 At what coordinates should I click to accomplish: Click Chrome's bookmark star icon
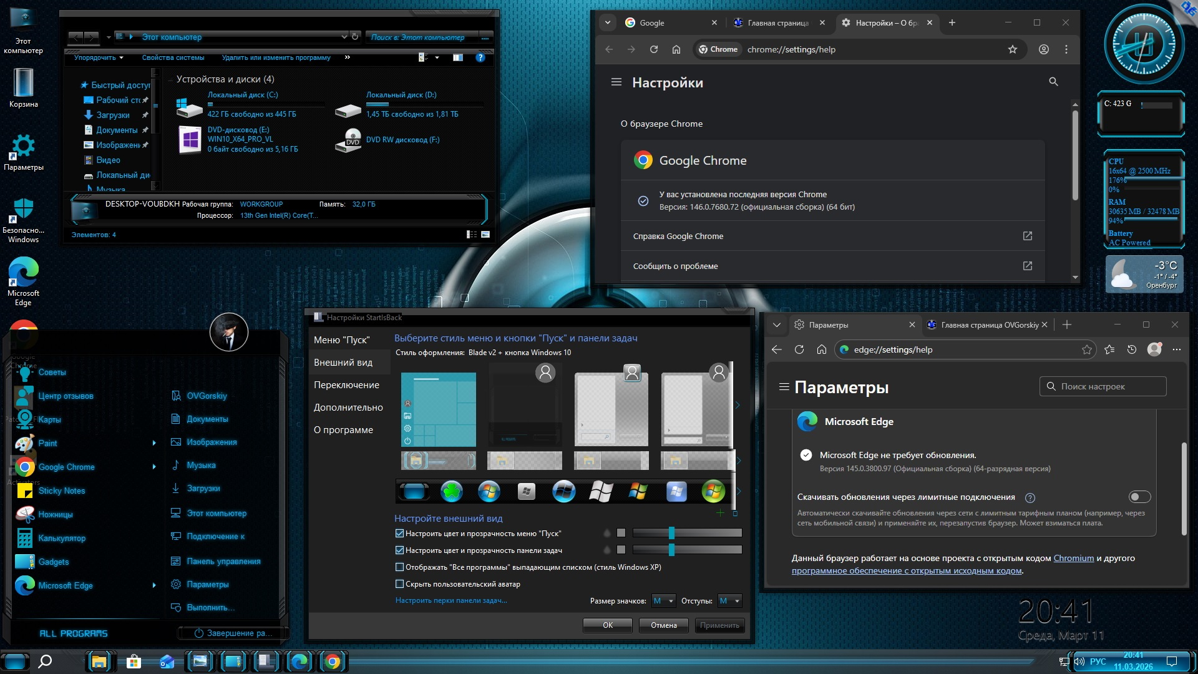(x=1013, y=49)
